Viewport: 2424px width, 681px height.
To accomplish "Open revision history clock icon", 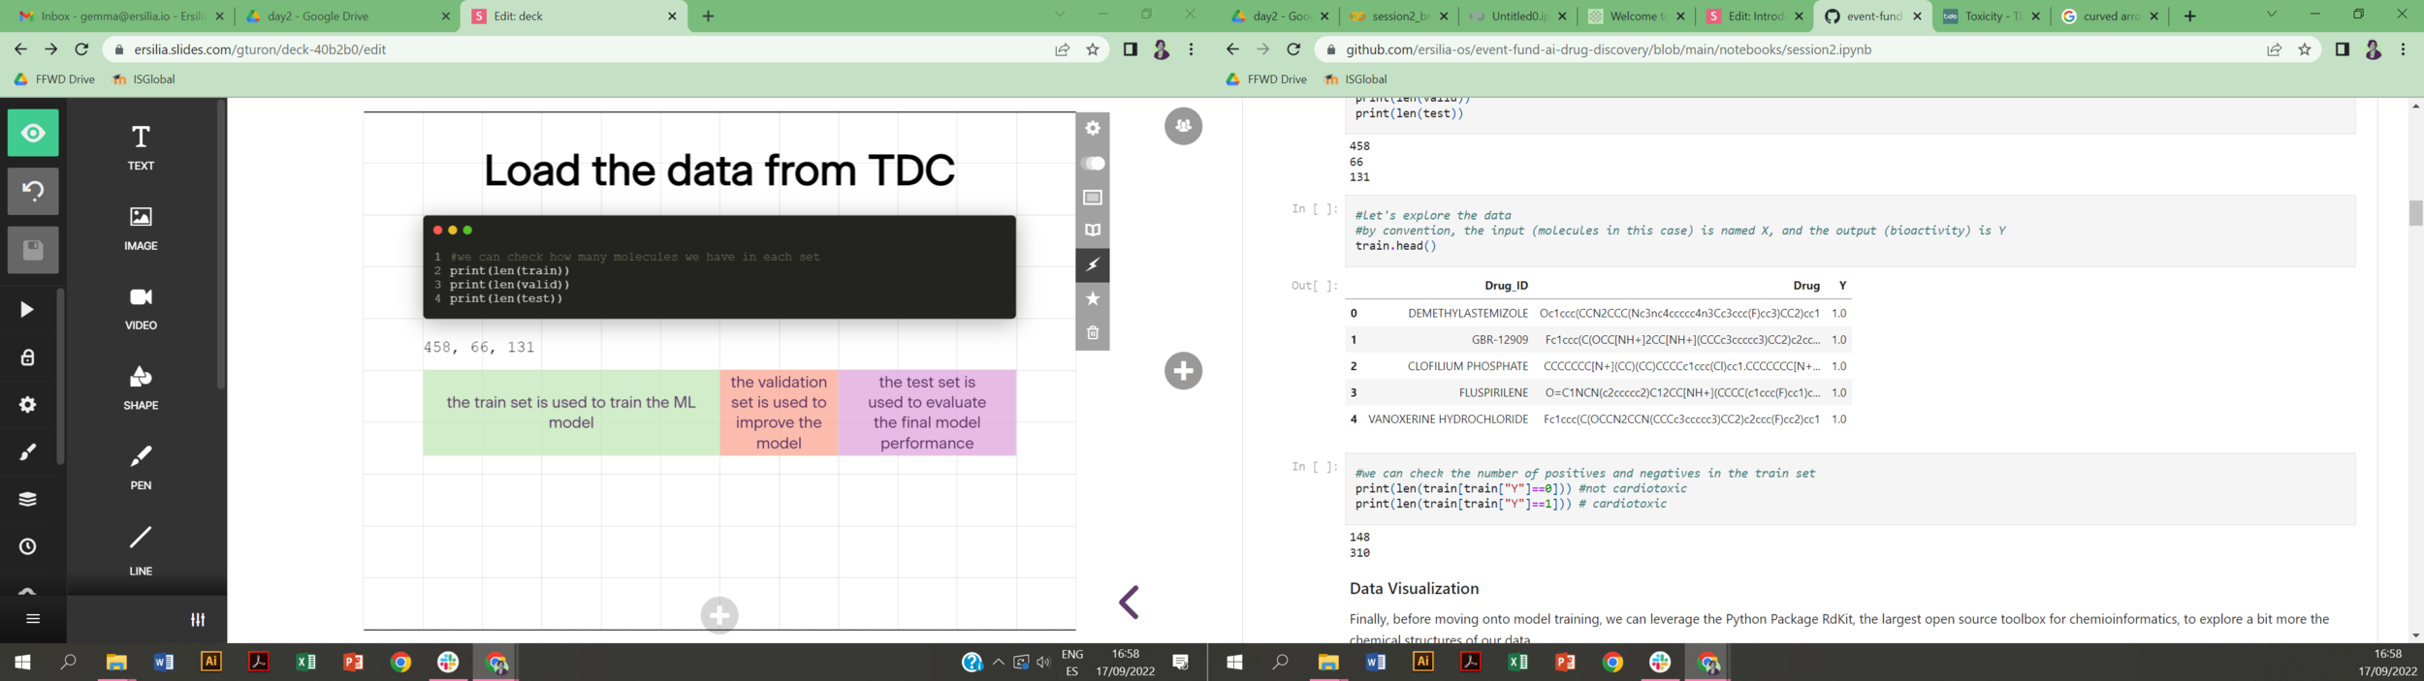I will pos(27,547).
